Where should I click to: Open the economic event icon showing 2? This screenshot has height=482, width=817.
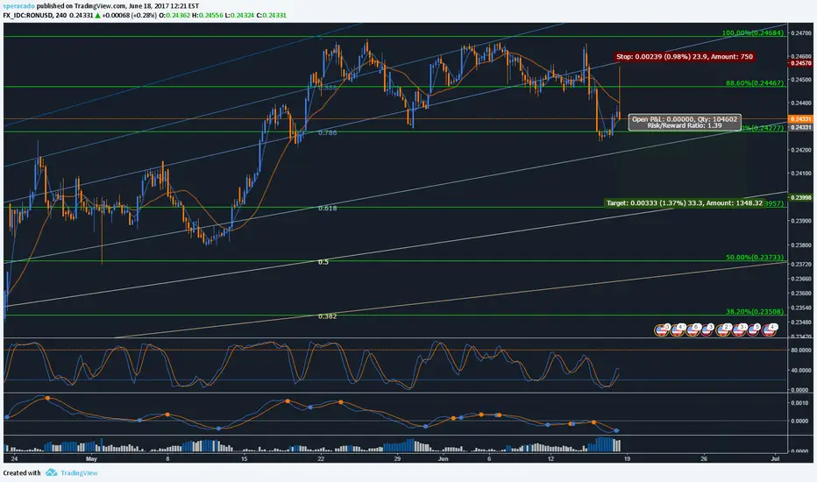pyautogui.click(x=722, y=330)
